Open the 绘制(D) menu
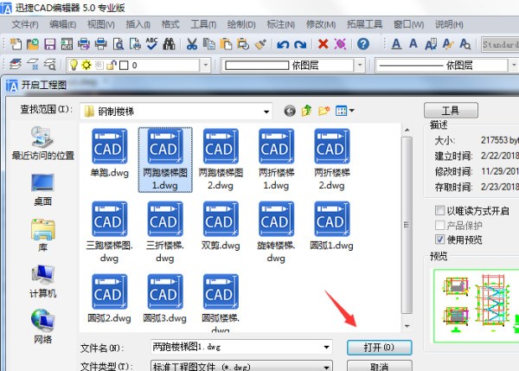The image size is (519, 371). (x=241, y=24)
